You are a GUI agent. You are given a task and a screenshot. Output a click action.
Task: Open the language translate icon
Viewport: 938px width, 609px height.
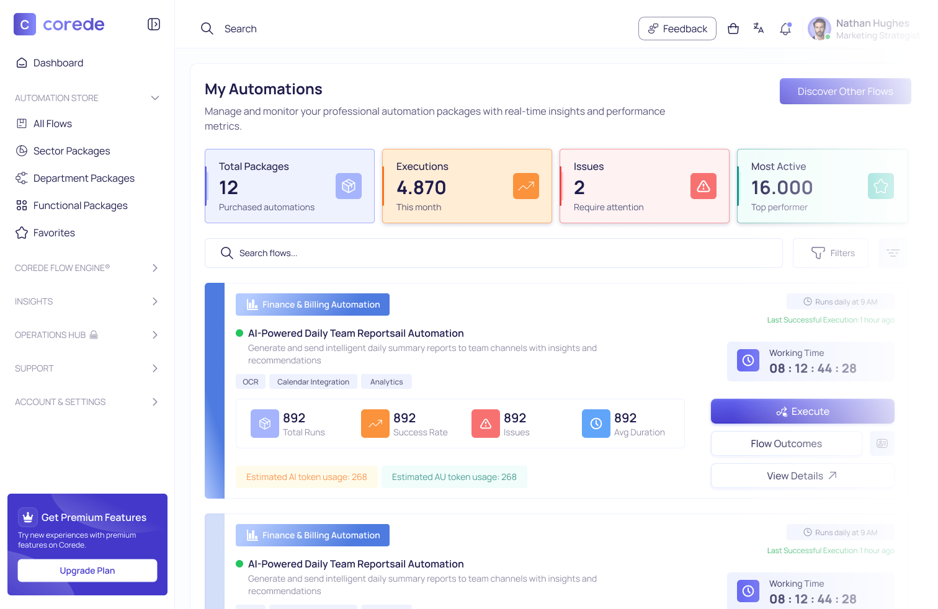tap(759, 28)
